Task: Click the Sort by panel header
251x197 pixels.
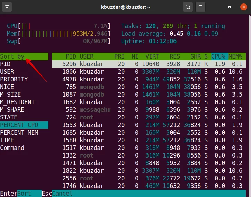Action: click(x=24, y=56)
